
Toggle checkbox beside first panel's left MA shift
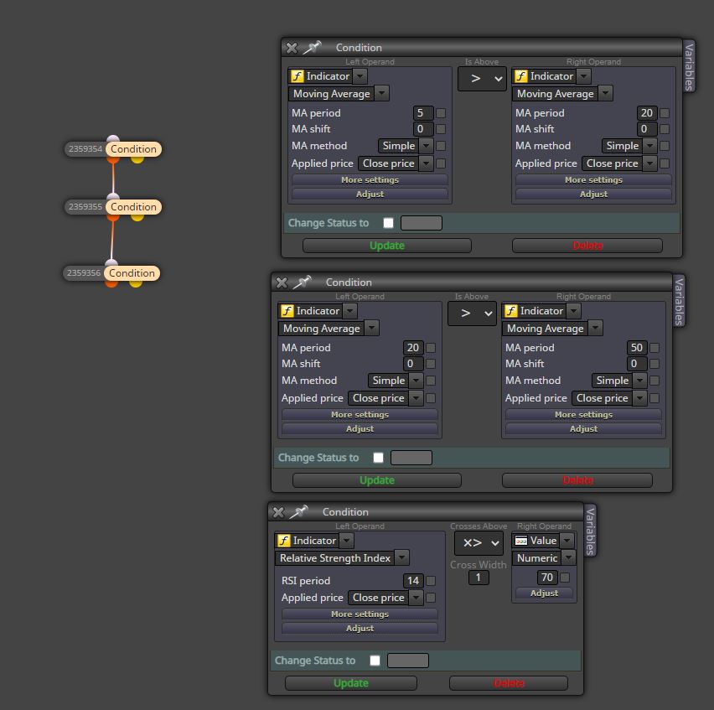pyautogui.click(x=441, y=129)
